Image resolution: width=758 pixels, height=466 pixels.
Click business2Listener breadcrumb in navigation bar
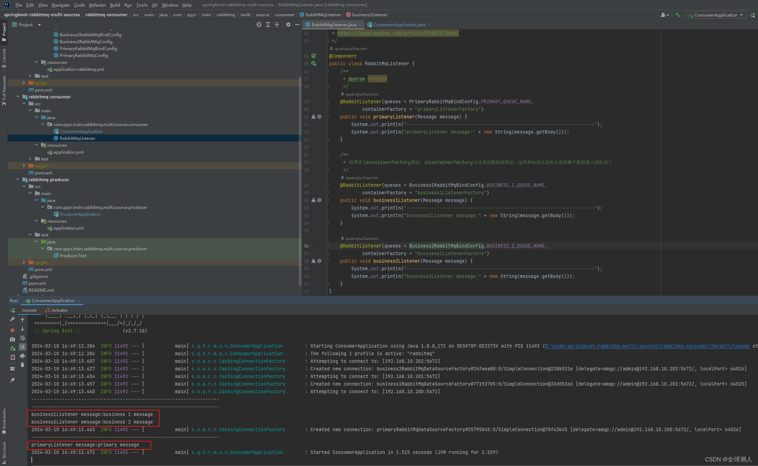370,14
